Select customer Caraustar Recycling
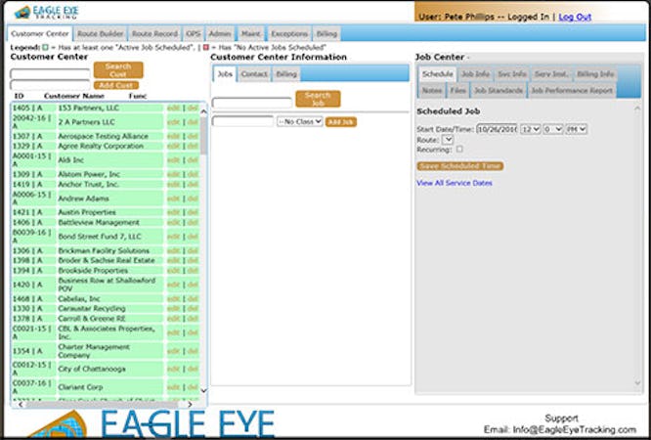Viewport: 651px width, 440px height. 91,308
